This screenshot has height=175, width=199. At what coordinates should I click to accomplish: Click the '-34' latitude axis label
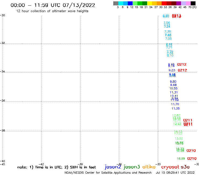pyautogui.click(x=2, y=72)
